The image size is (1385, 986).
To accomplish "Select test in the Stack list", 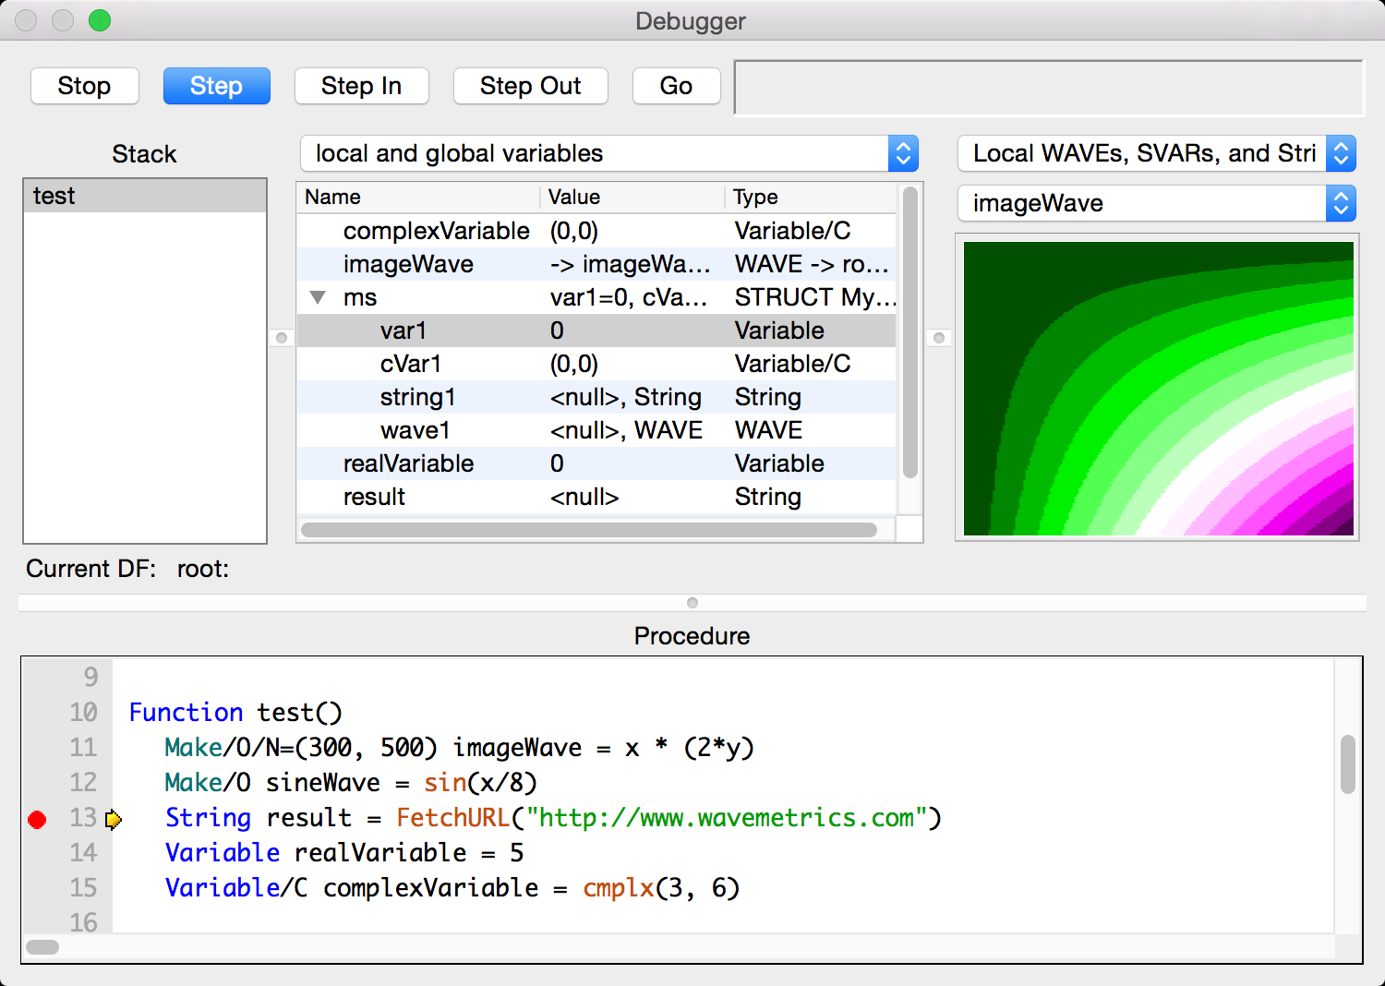I will tap(145, 196).
